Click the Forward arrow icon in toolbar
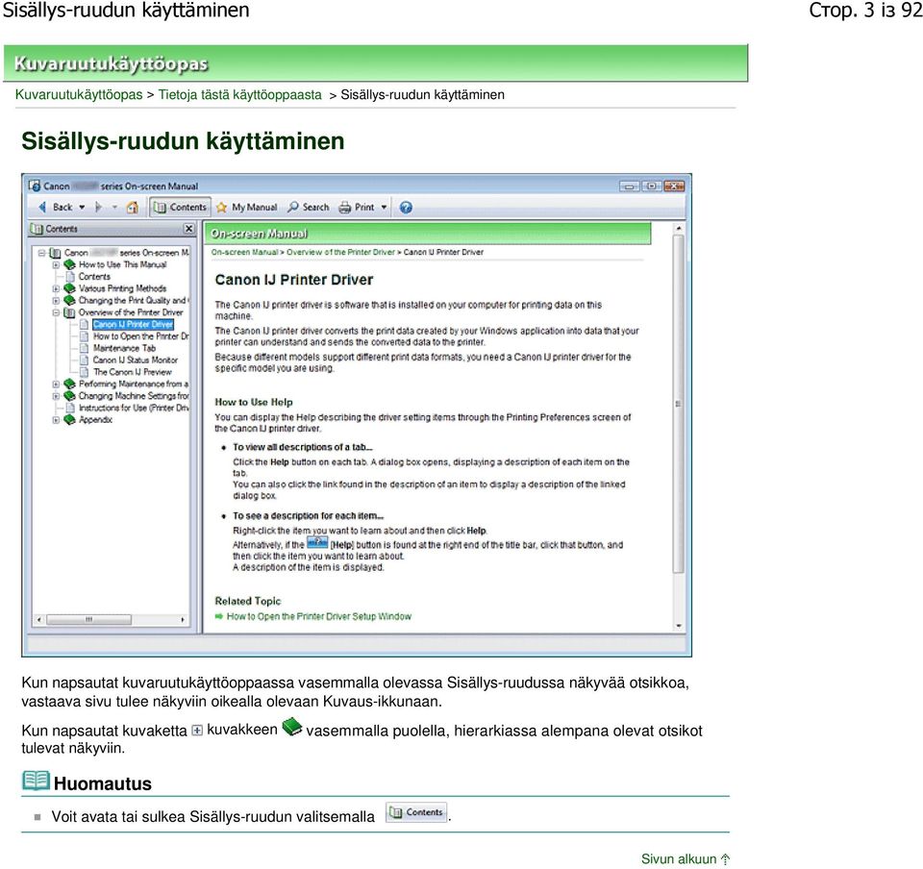Image resolution: width=923 pixels, height=869 pixels. pyautogui.click(x=99, y=207)
